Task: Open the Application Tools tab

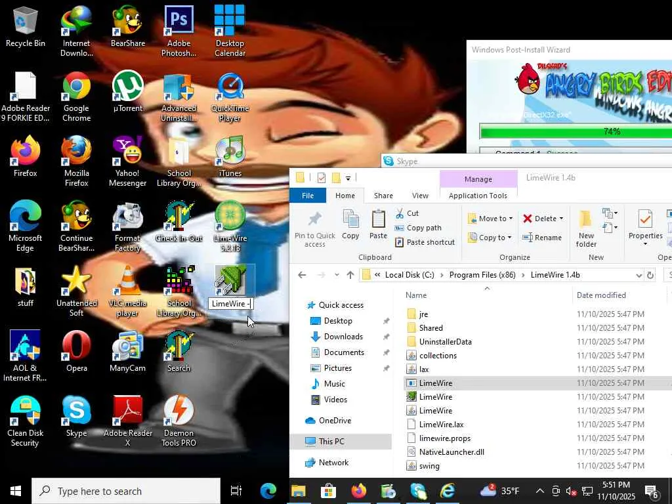Action: tap(478, 196)
